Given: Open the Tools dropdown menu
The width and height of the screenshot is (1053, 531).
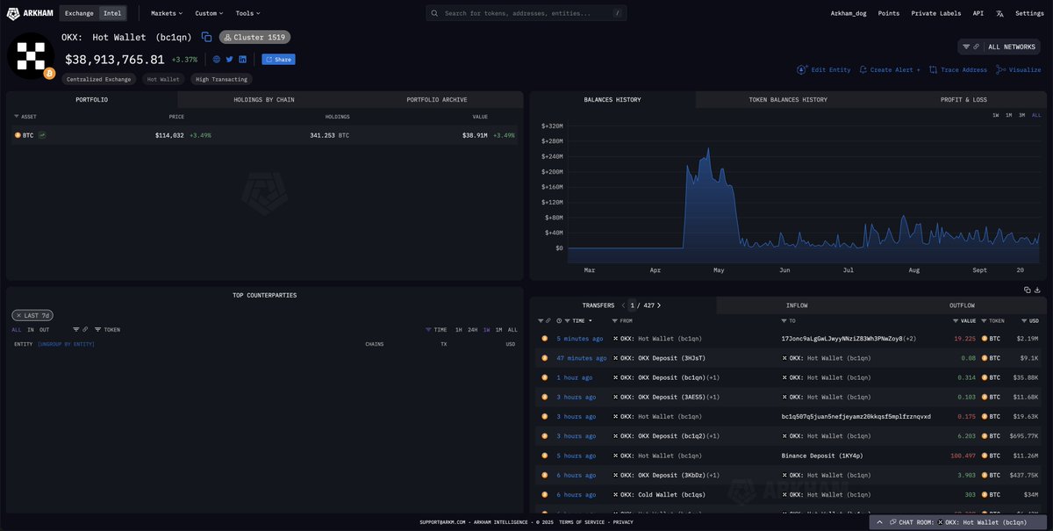Looking at the screenshot, I should [x=247, y=13].
